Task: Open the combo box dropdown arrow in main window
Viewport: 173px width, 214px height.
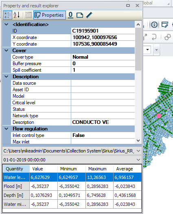Action: tap(147, 50)
